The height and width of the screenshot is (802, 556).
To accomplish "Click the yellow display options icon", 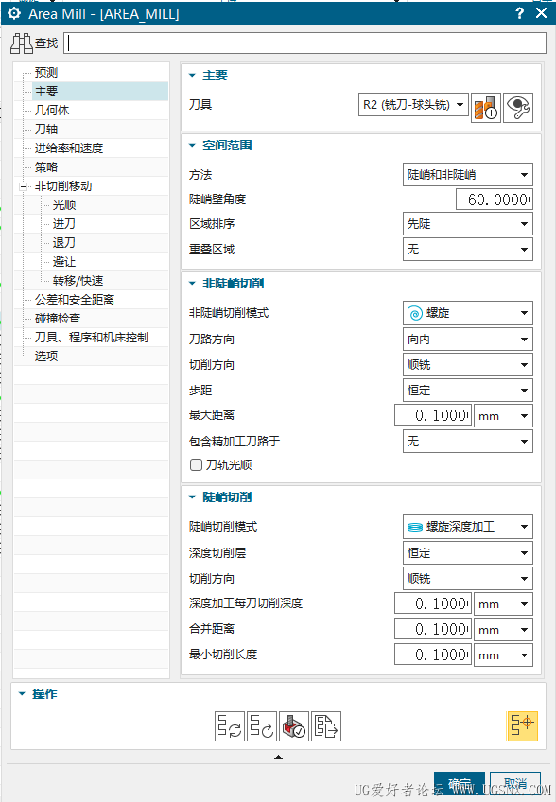I will [x=522, y=725].
